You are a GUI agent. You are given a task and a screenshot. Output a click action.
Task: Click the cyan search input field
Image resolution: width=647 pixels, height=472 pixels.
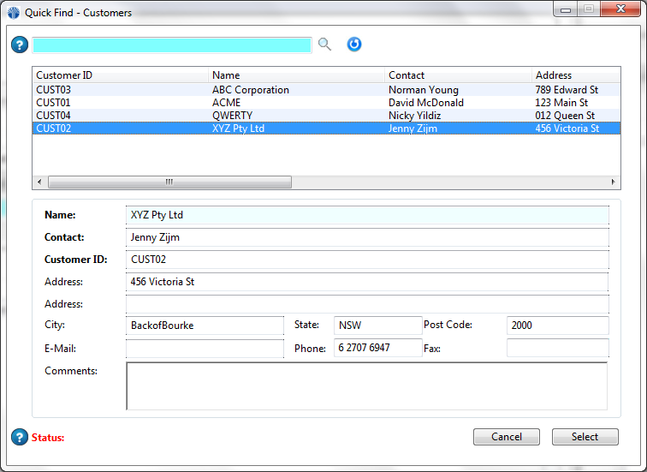click(x=171, y=45)
